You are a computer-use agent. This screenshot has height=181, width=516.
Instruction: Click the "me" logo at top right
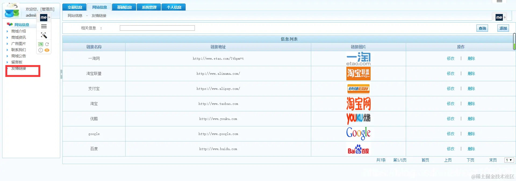[x=499, y=17]
